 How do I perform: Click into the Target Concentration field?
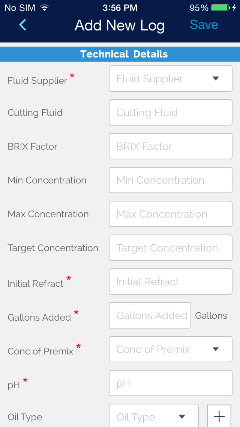tap(171, 248)
